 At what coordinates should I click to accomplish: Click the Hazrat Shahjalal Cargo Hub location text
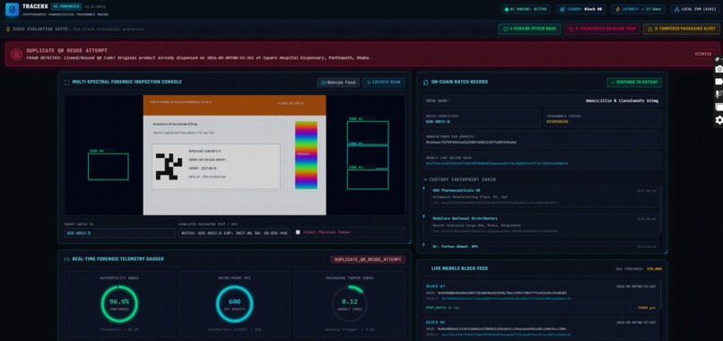477,225
